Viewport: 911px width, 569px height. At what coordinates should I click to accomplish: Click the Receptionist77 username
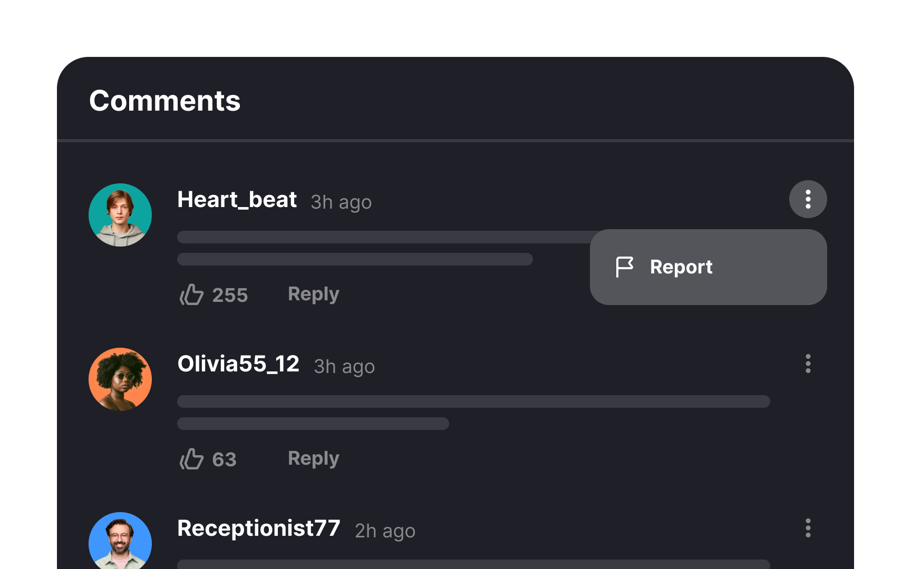259,528
